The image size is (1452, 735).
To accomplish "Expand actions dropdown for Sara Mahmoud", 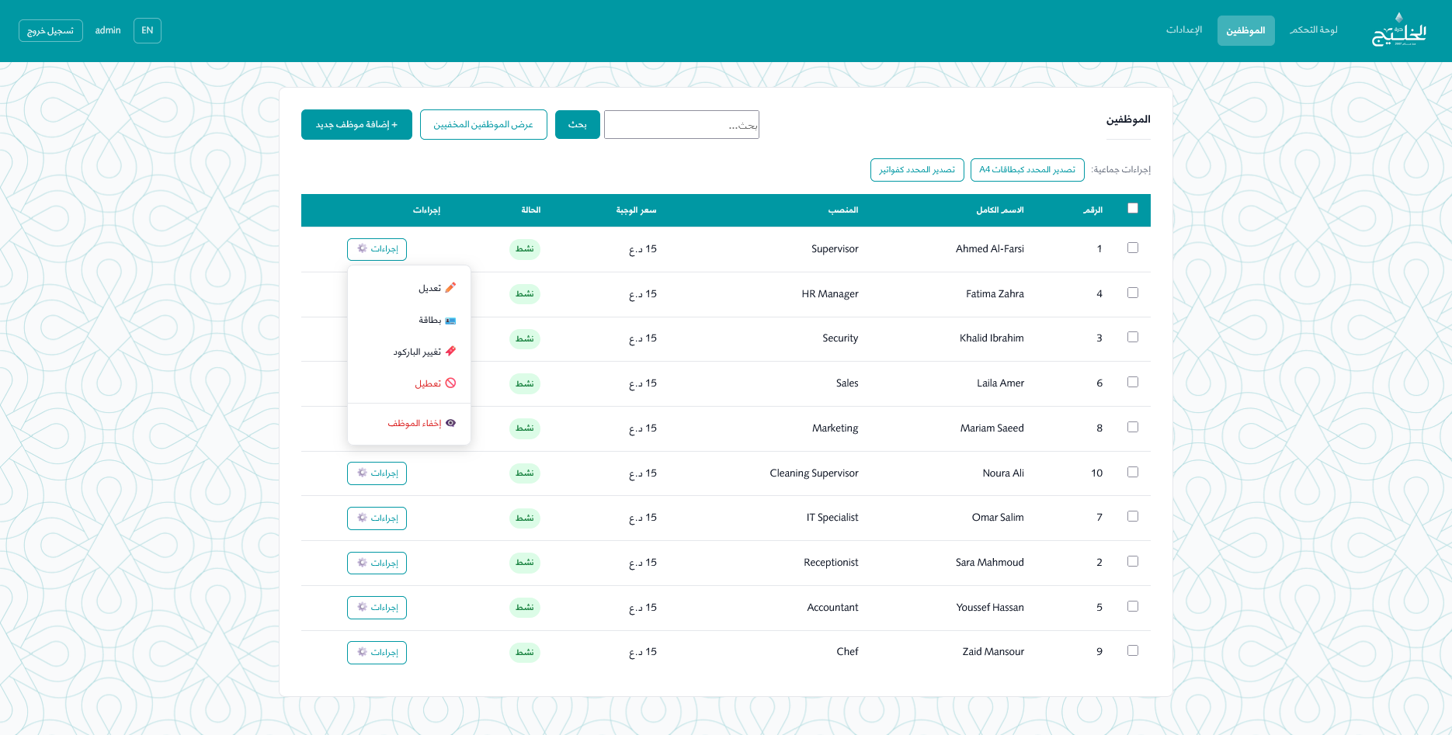I will tap(377, 563).
